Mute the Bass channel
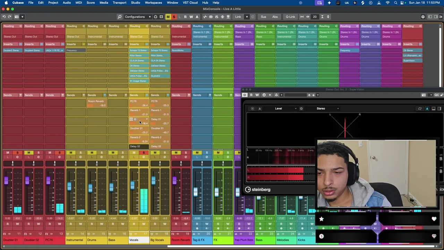 [113, 153]
